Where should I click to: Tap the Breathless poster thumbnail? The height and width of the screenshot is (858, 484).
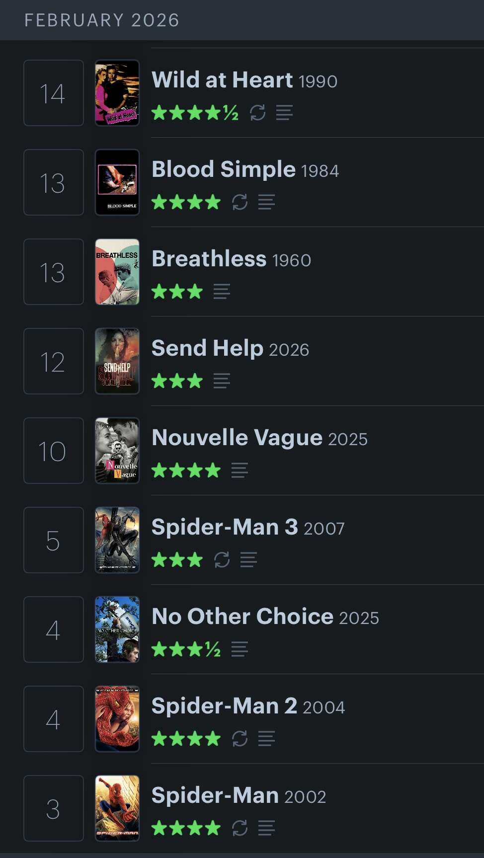pyautogui.click(x=117, y=272)
